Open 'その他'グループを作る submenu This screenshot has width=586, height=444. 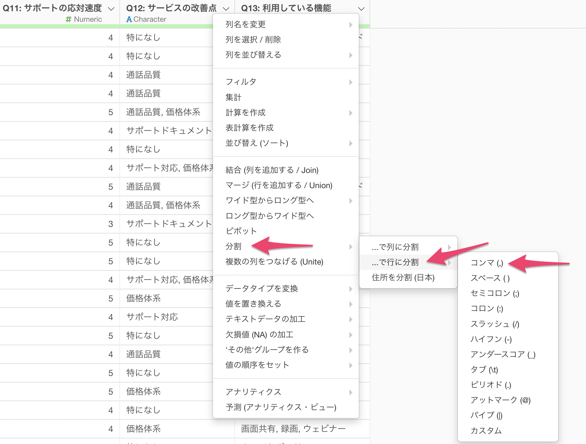pyautogui.click(x=286, y=350)
